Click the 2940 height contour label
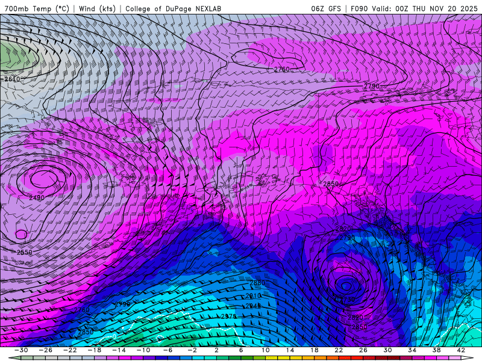Viewport: 482px width, 361px height. point(253,306)
